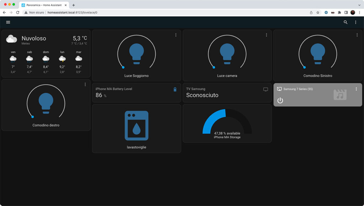
Task: Toggle the Comodino Sinistro light bulb
Action: pos(318,53)
